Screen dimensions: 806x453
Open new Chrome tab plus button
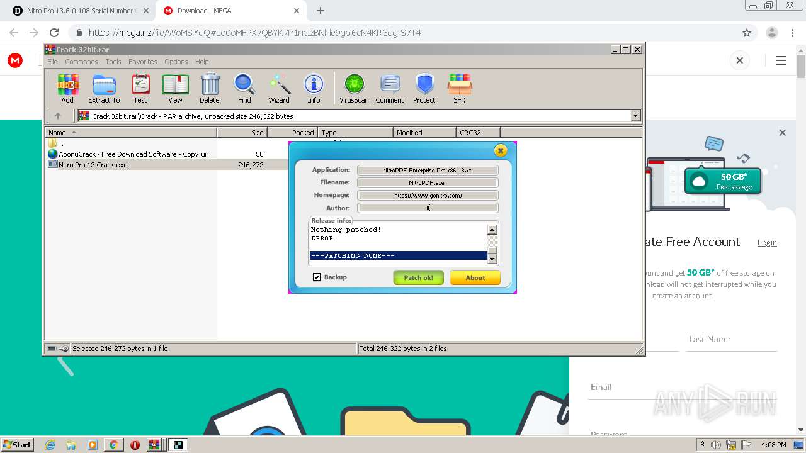(x=321, y=11)
